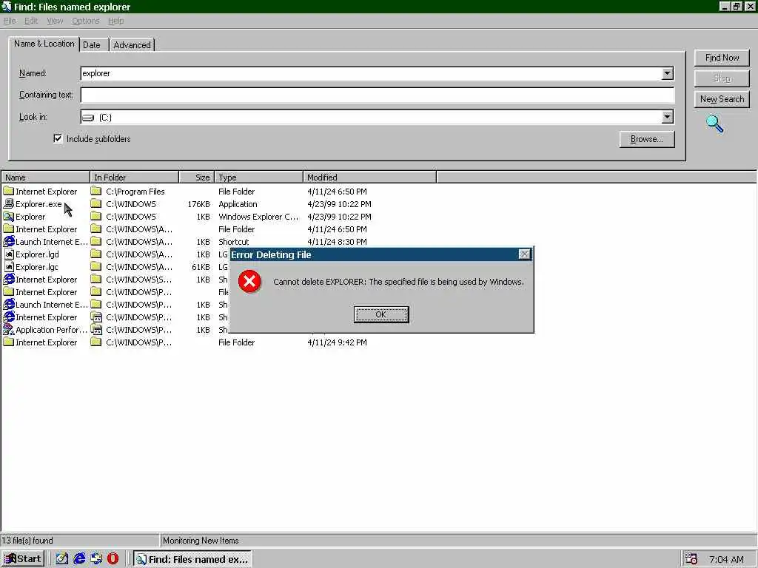Open Internet Explorer from quick launch

tap(79, 559)
